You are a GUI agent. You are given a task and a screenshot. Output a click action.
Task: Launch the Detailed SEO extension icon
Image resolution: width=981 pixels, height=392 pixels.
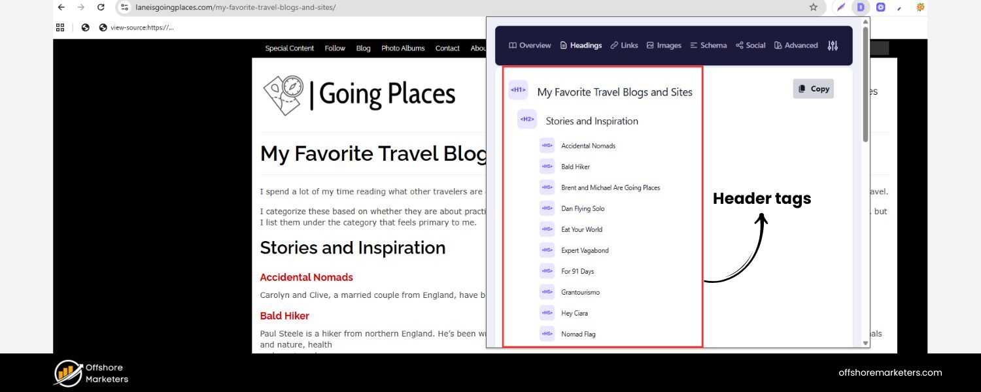(861, 7)
